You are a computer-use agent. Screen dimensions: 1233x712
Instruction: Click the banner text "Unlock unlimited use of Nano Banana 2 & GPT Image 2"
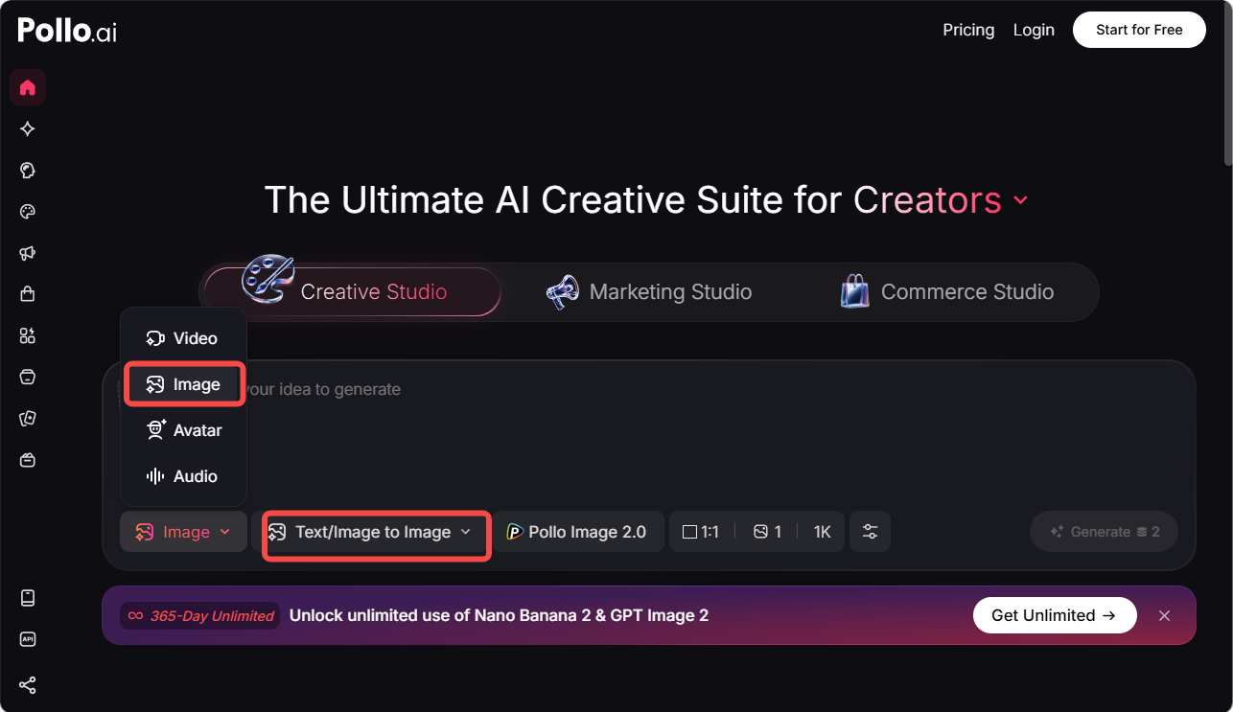point(499,615)
